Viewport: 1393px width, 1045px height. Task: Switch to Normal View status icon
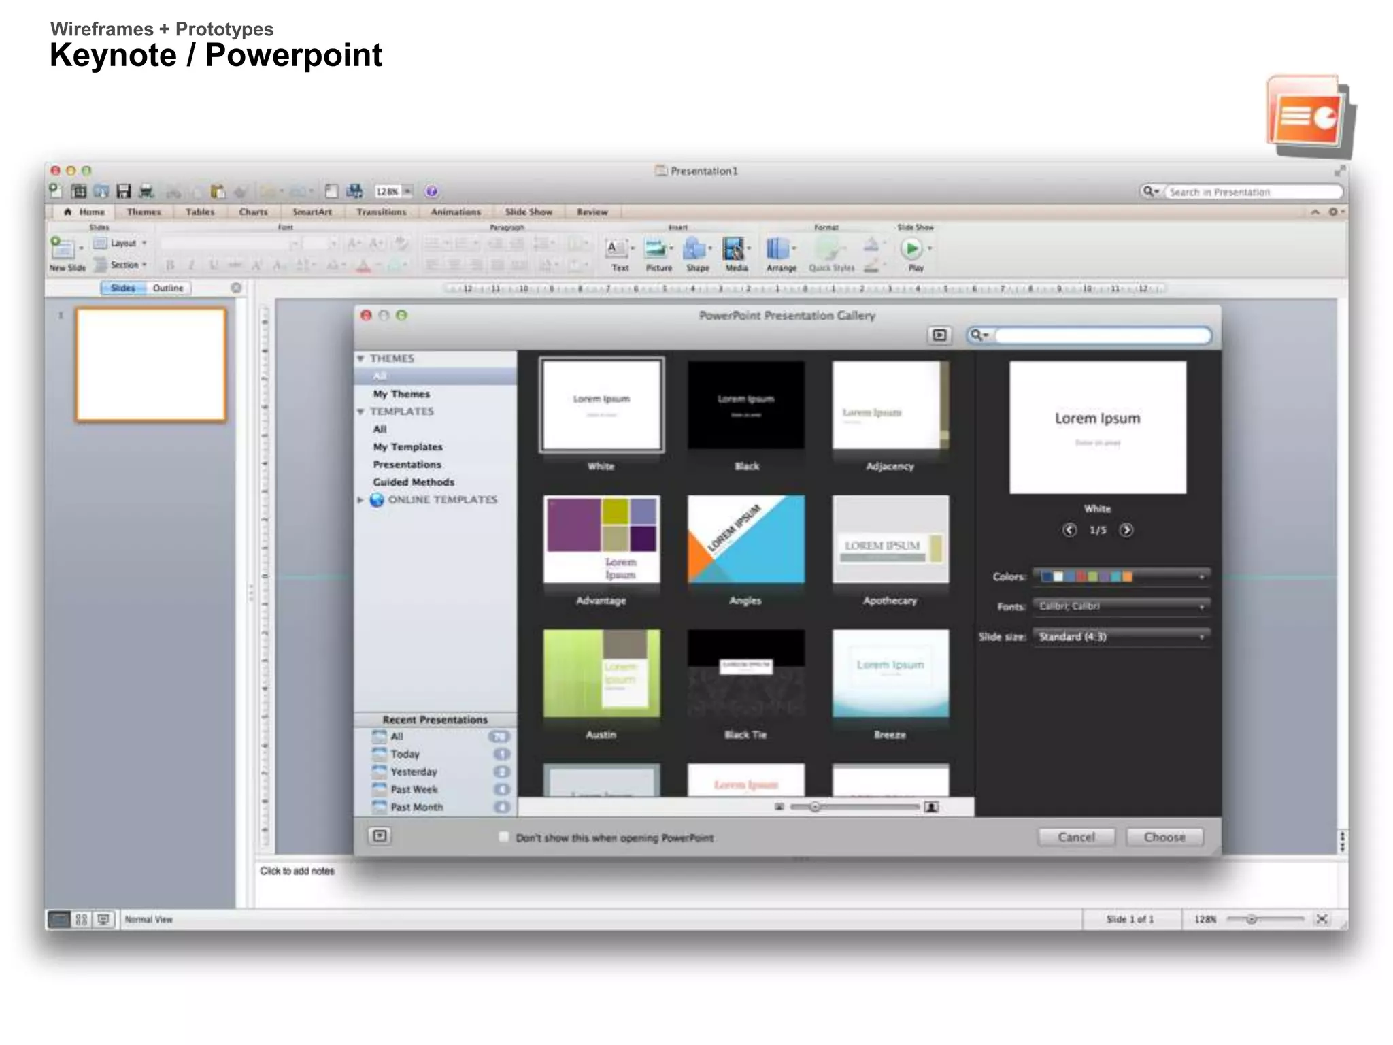click(x=60, y=919)
